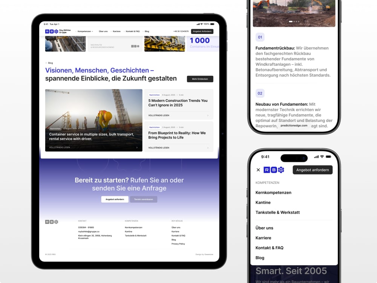
Task: Open Kantine link in tablet footer
Action: (129, 232)
